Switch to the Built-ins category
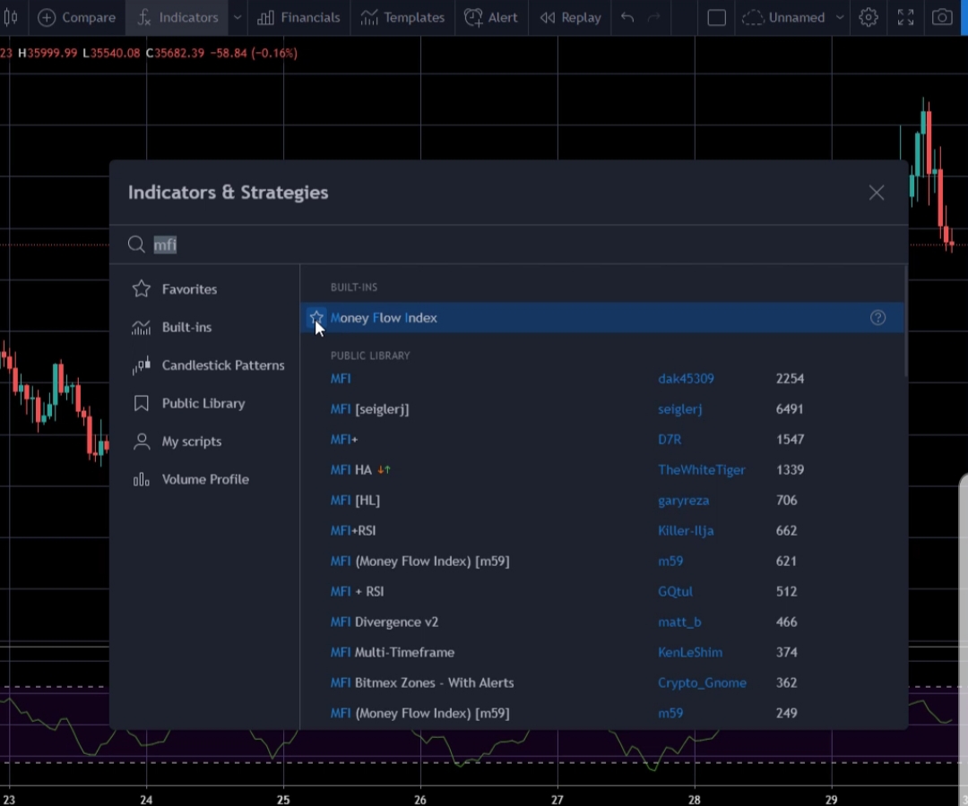Image resolution: width=968 pixels, height=806 pixels. pyautogui.click(x=171, y=327)
